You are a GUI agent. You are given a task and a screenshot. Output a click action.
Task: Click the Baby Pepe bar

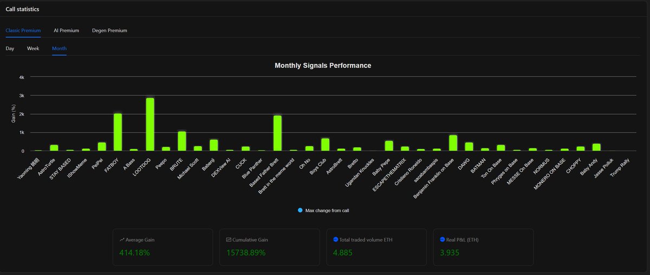point(389,146)
